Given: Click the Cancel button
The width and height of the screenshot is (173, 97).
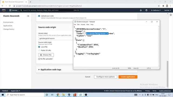Looking at the screenshot, I should coord(88,77).
